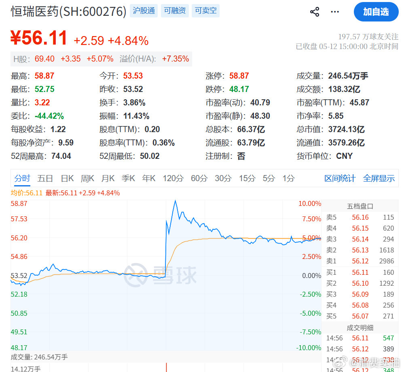The height and width of the screenshot is (372, 404).
Task: Click the 最低 value 52.75
Action: 44,89
